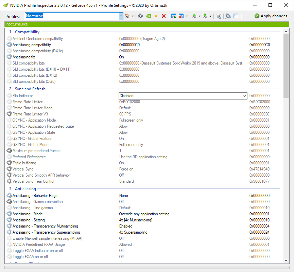Select Toggle FXAA on or off row
This screenshot has height=272, width=294.
[143, 257]
